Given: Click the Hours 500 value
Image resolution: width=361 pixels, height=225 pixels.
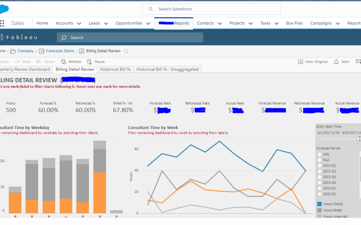Looking at the screenshot, I should tap(11, 110).
